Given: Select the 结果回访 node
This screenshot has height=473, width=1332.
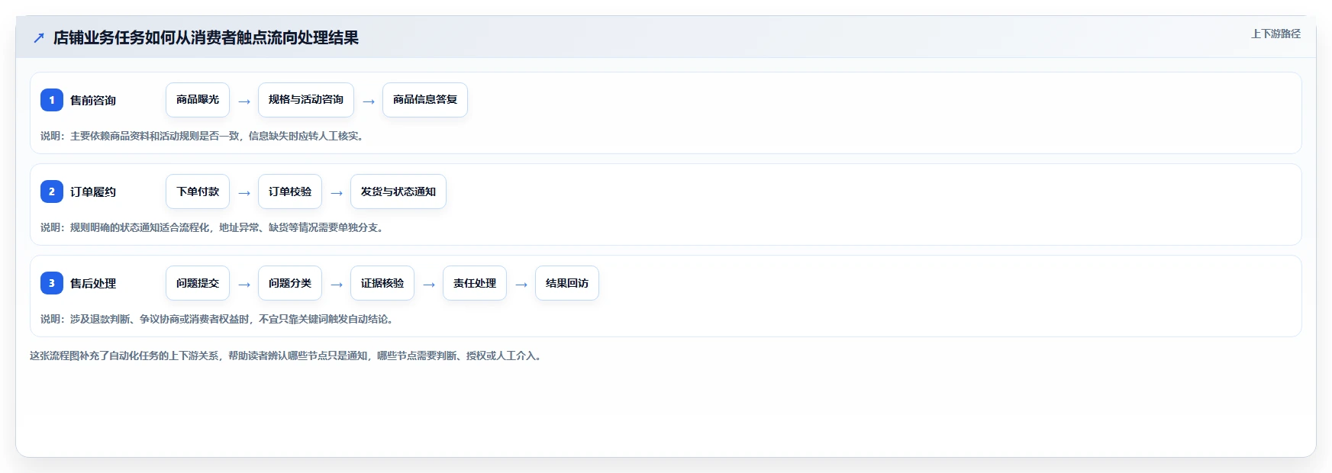Looking at the screenshot, I should coord(567,283).
